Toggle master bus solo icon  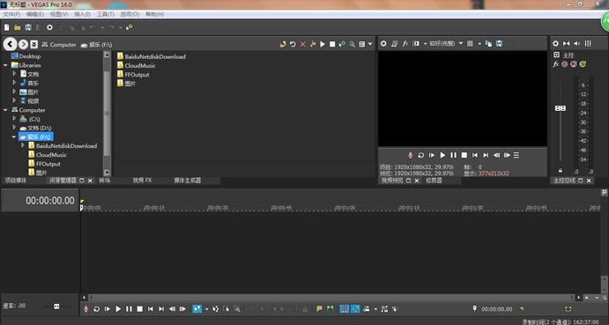tap(583, 64)
